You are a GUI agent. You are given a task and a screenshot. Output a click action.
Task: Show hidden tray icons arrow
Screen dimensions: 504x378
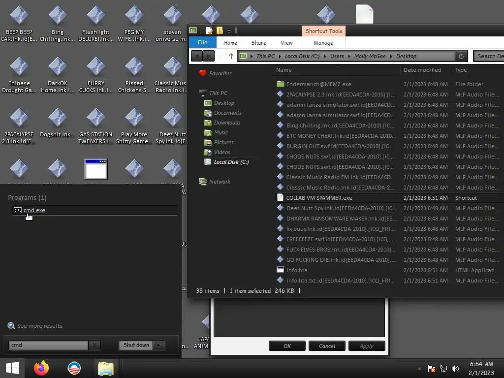pos(419,369)
